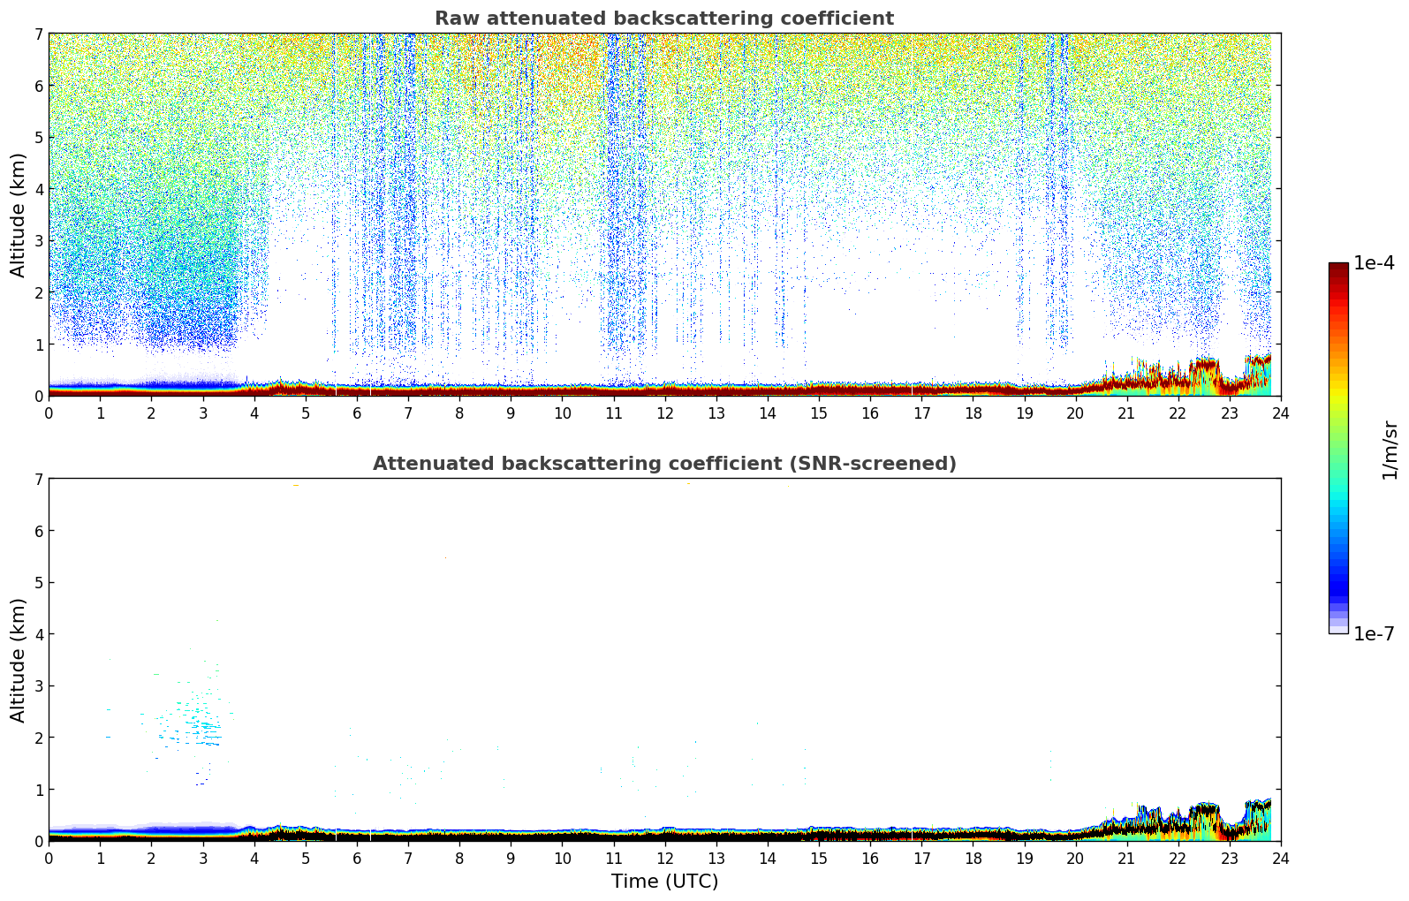
Task: Click the "6" time tick under the raw plot
Action: (357, 413)
